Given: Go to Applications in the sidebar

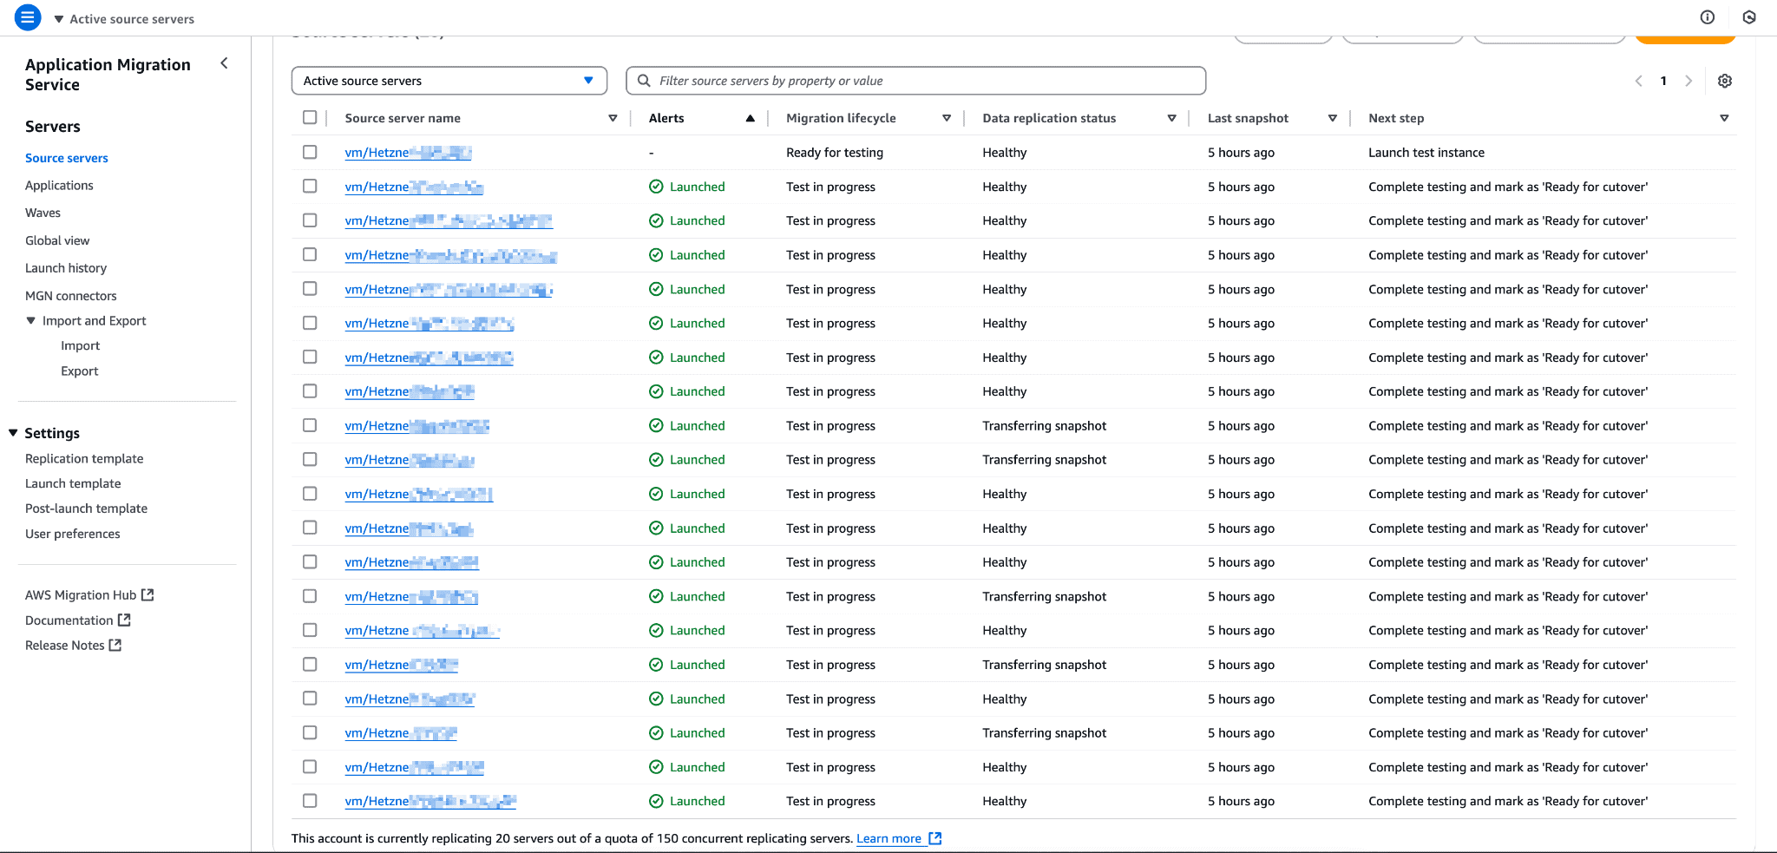Looking at the screenshot, I should click(x=59, y=186).
